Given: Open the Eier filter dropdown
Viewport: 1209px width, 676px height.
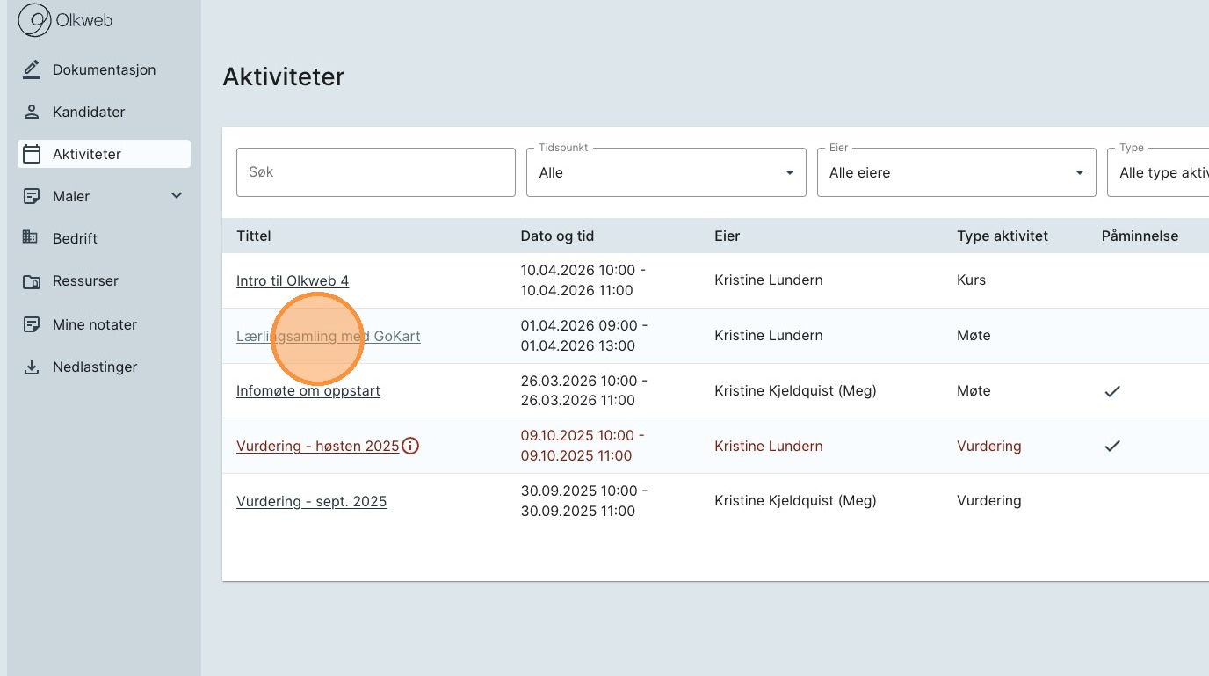Looking at the screenshot, I should coord(956,172).
